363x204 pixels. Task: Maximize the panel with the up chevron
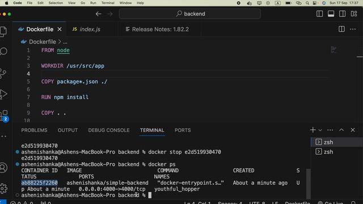coord(341,130)
